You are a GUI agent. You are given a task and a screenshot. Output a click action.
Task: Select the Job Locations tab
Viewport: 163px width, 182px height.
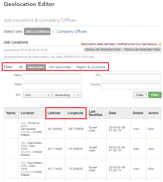37,32
